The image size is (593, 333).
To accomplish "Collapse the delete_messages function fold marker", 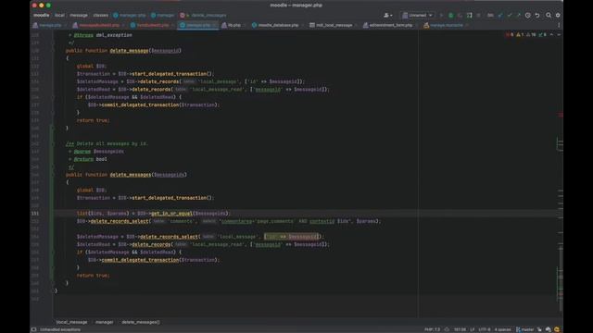I will (x=53, y=175).
